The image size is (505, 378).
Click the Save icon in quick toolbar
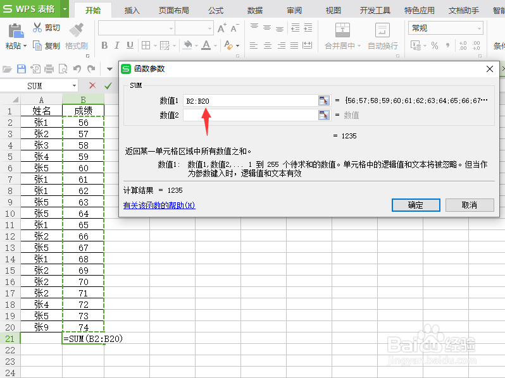pyautogui.click(x=22, y=69)
